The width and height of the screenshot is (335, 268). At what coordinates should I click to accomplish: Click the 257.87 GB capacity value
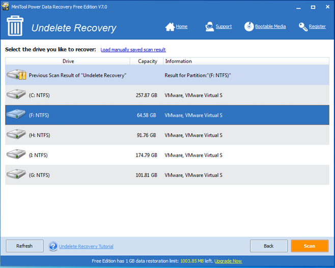click(147, 95)
